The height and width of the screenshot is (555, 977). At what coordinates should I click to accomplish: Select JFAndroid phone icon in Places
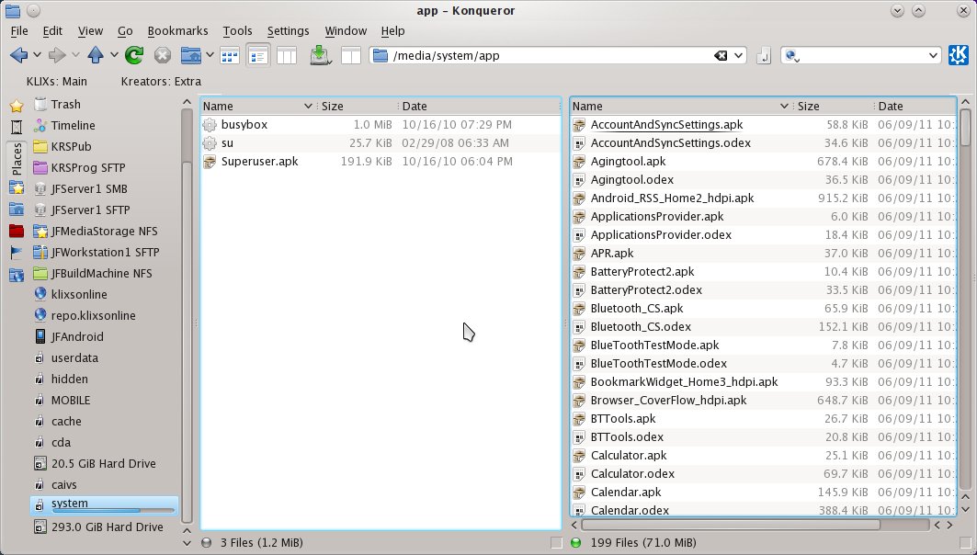coord(40,337)
